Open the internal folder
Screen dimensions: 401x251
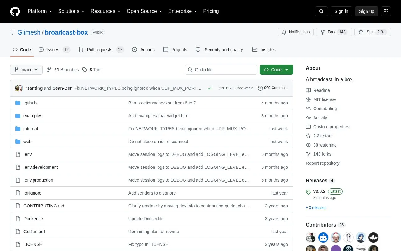(31, 129)
